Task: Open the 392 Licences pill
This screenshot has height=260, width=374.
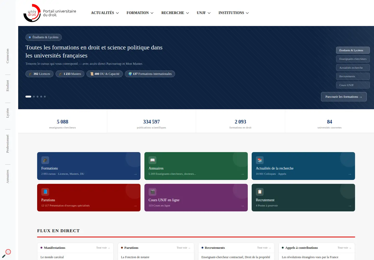Action: [x=39, y=74]
